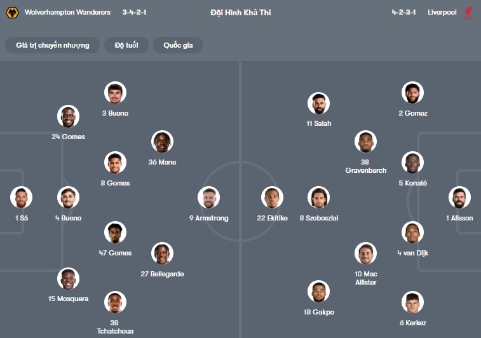Open the Wolverhampton Wanderers team link
Image resolution: width=481 pixels, height=338 pixels.
67,12
